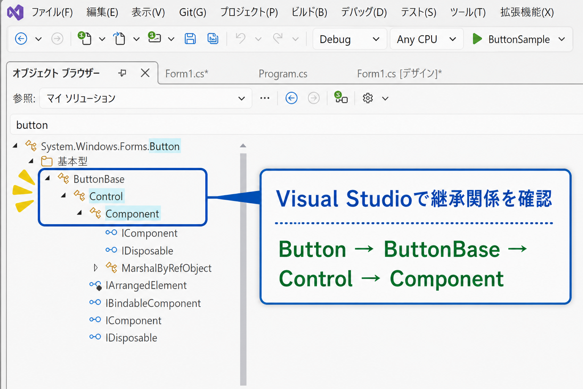
Task: Select IDisposable under Component
Action: click(147, 251)
